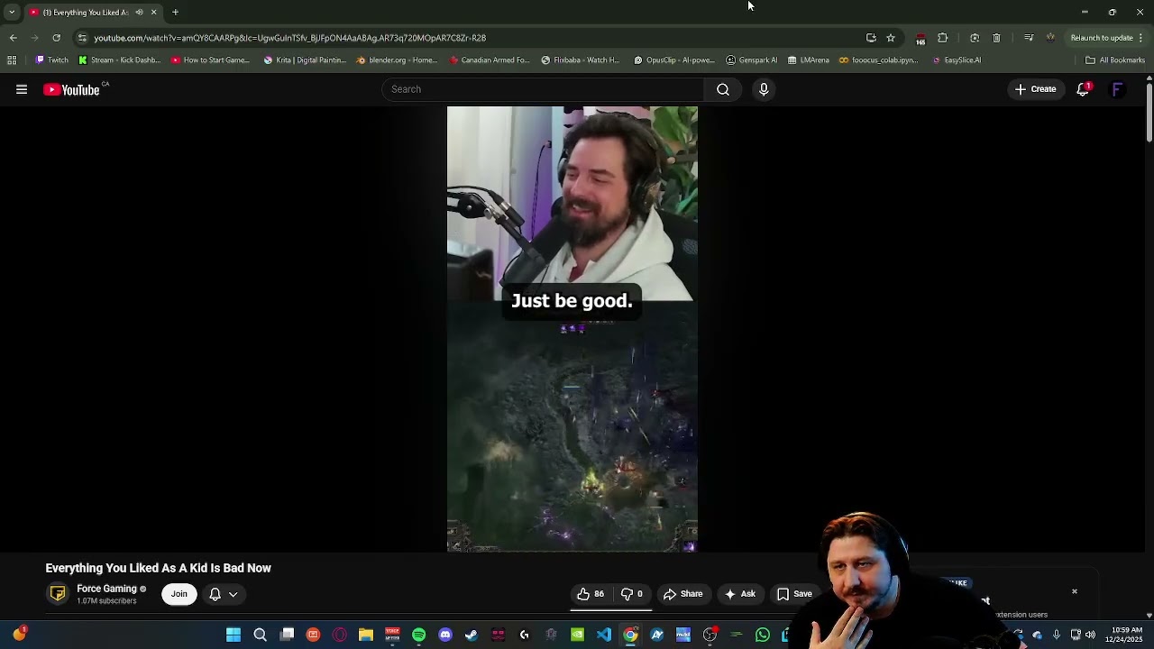The image size is (1154, 649).
Task: Open the Genspark AI bookmark
Action: (x=751, y=60)
